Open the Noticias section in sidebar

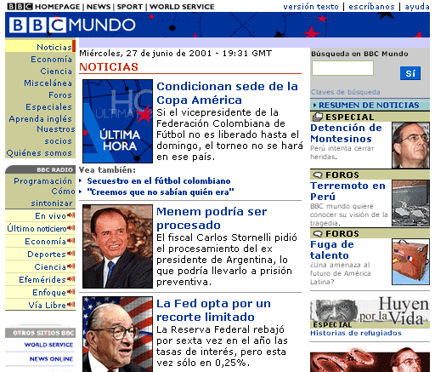54,47
